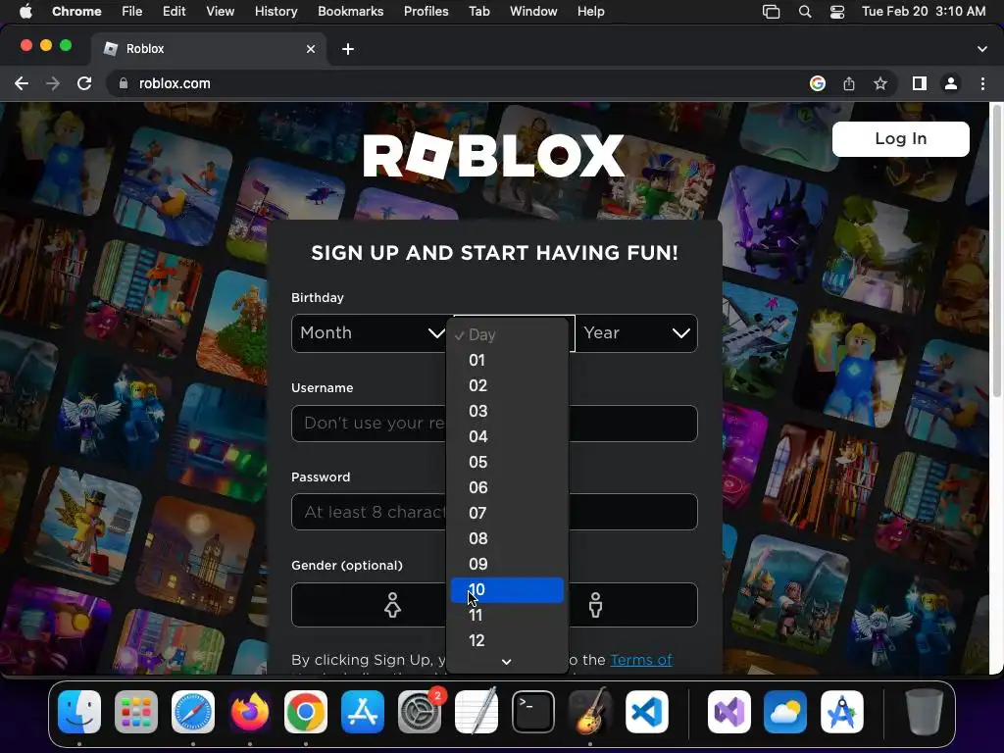The width and height of the screenshot is (1004, 753).
Task: Toggle the Chrome side panel icon
Action: [920, 84]
